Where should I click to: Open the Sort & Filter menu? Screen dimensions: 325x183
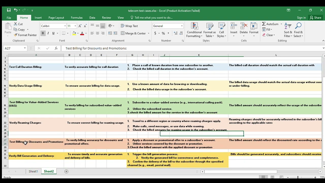[288, 30]
